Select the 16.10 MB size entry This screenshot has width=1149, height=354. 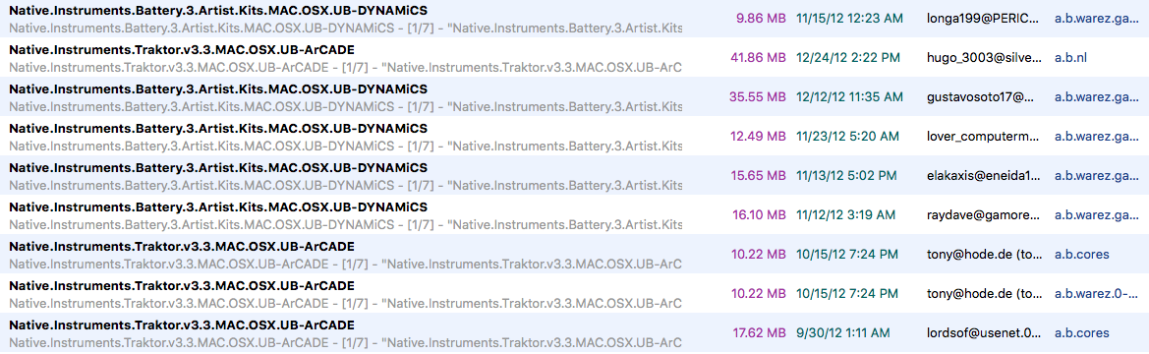tap(759, 214)
